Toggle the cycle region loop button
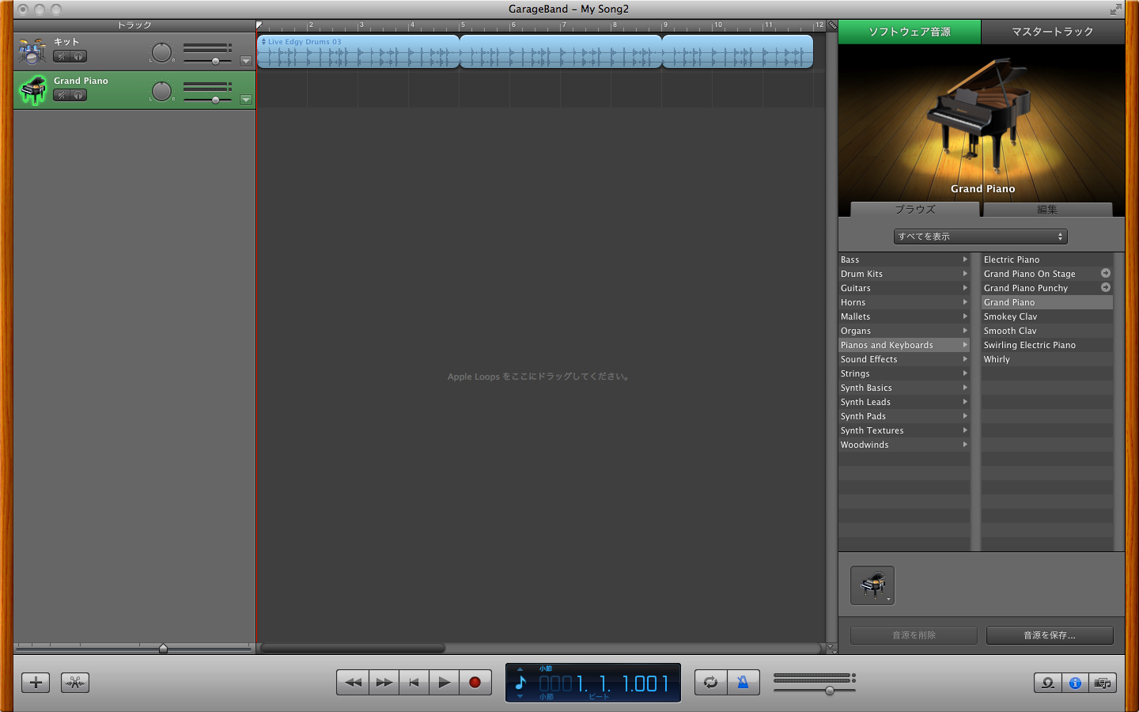Screen dimensions: 1139x712 [710, 682]
